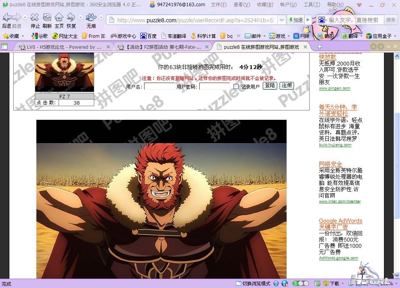Image resolution: width=400 pixels, height=288 pixels.
Task: Check the 记录用户 remember-user checkbox
Action: 236,87
